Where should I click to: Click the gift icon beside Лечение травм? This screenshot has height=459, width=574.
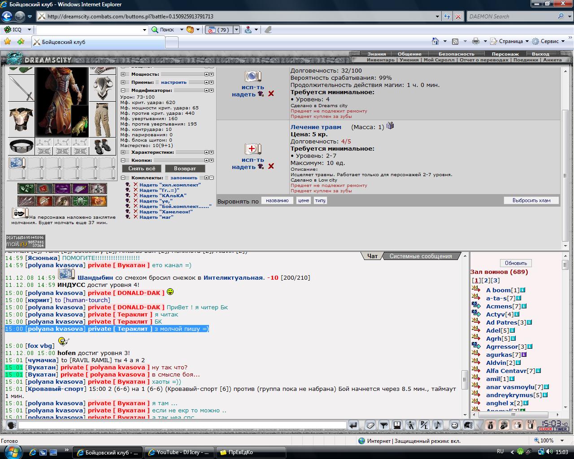390,126
